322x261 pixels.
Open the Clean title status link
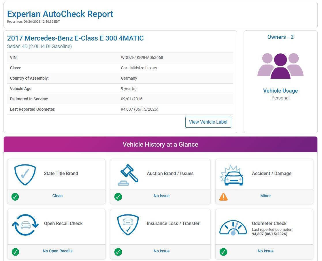point(57,196)
